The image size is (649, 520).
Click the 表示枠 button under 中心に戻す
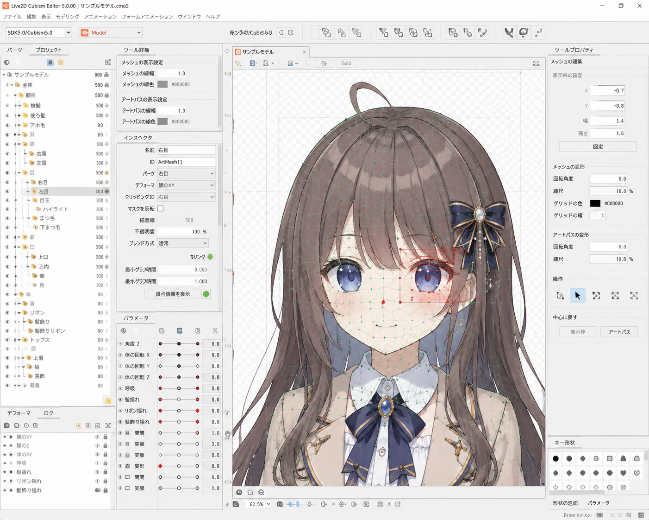[578, 332]
